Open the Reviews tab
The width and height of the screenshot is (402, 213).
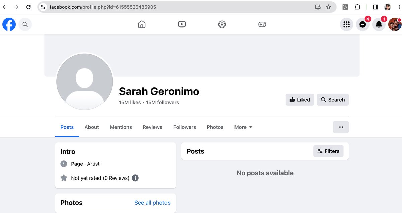click(x=152, y=127)
